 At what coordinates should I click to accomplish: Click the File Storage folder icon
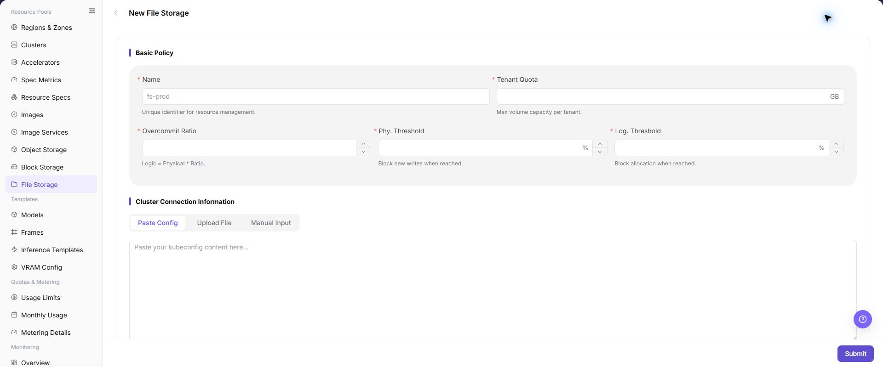coord(14,185)
